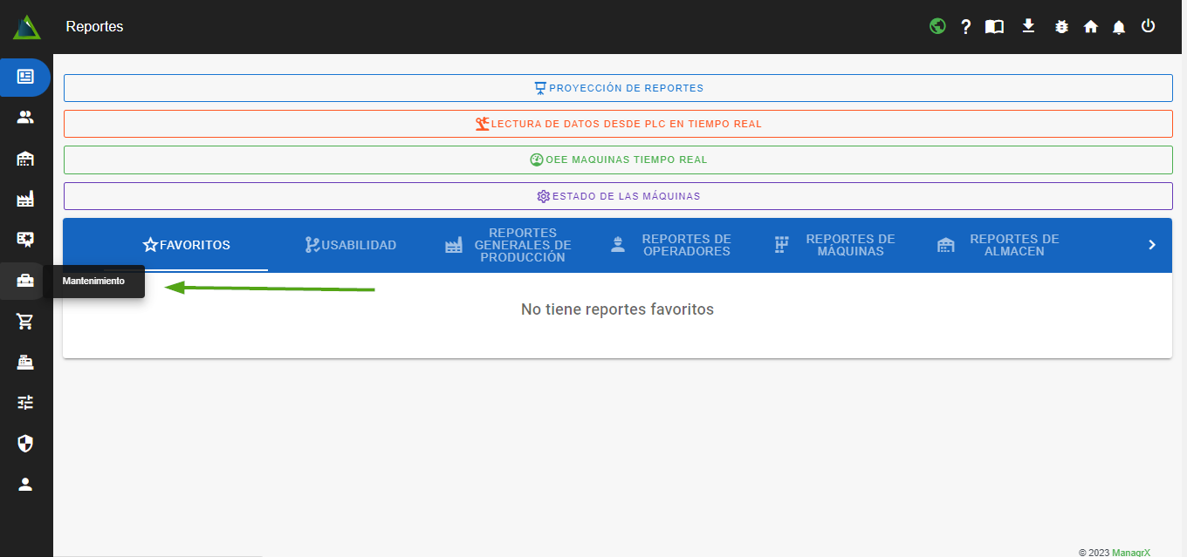The image size is (1187, 557).
Task: Open the users group sidebar icon
Action: pos(25,118)
